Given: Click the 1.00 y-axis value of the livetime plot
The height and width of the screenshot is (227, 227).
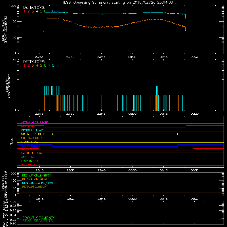Looking at the screenshot, I should tap(13, 202).
